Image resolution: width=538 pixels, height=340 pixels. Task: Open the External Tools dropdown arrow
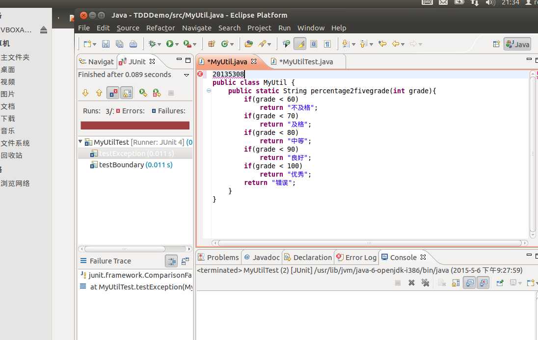tap(194, 44)
